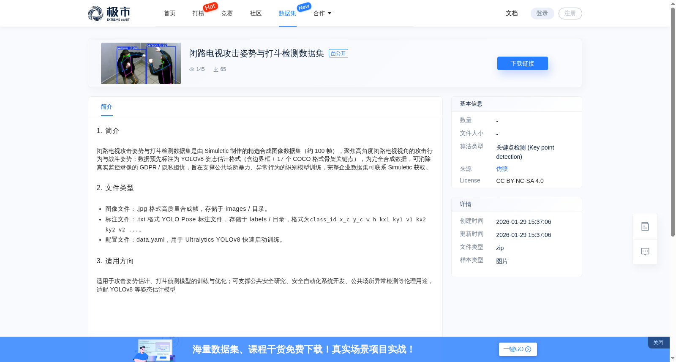Close the bottom banner with 关闭
Image resolution: width=676 pixels, height=362 pixels.
click(x=658, y=343)
